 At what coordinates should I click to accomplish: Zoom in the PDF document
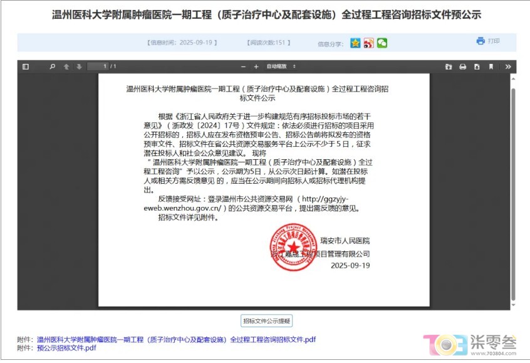point(256,66)
